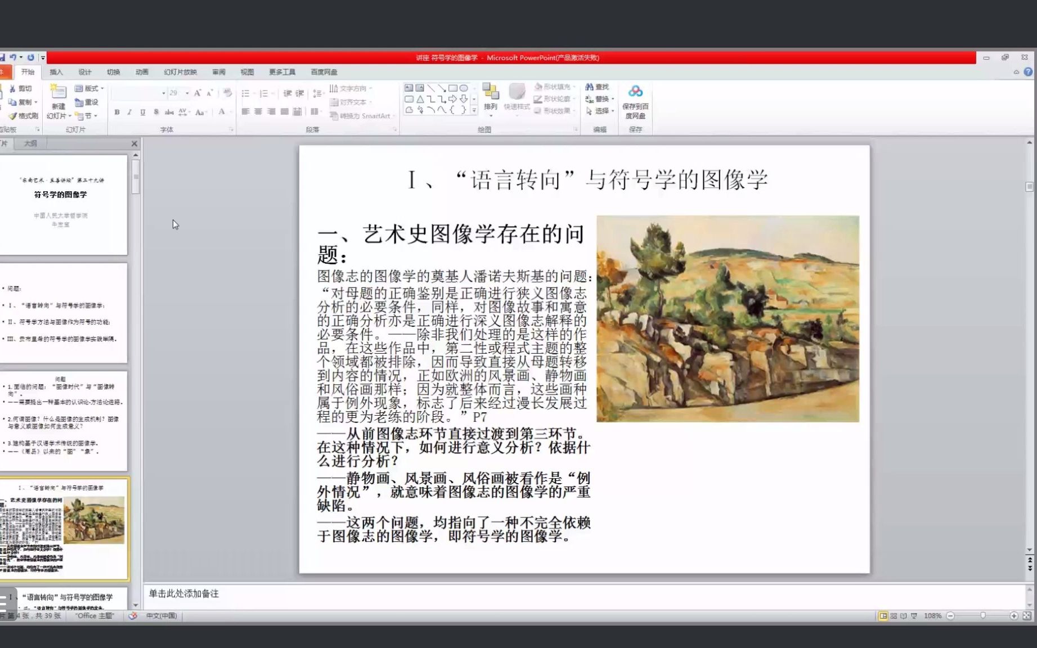Select the right arrow shape in gallery
This screenshot has height=648, width=1037.
[x=452, y=99]
